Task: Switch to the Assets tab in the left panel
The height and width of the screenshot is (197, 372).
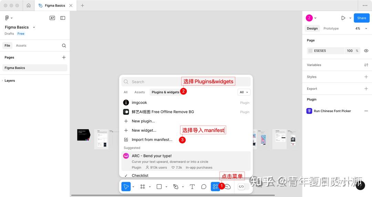Action: click(x=21, y=45)
